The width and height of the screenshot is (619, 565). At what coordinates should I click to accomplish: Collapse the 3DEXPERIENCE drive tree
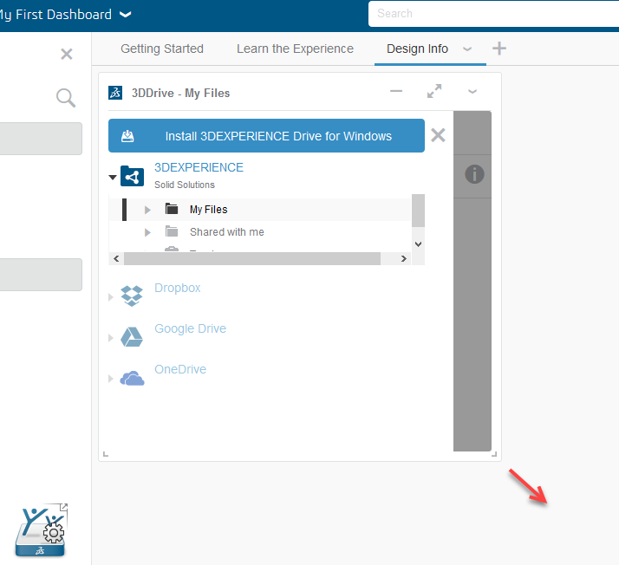(113, 178)
